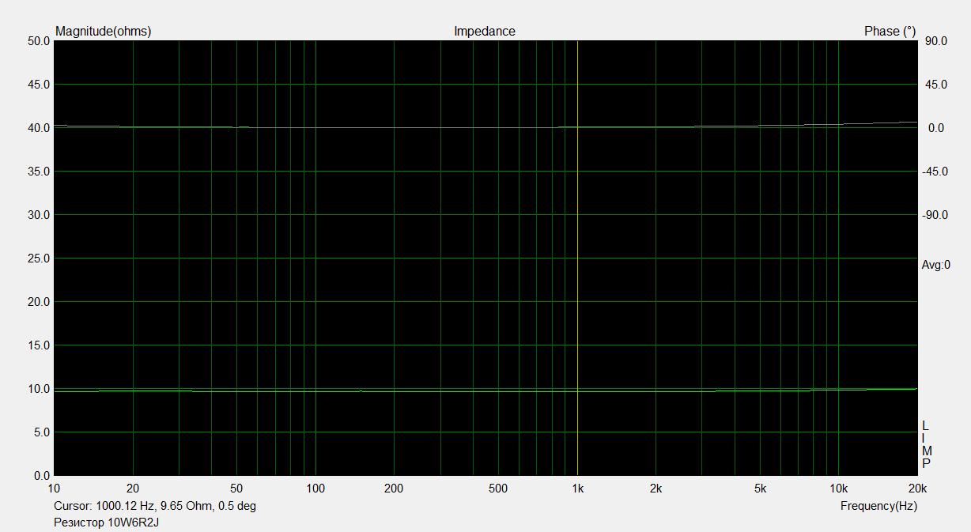This screenshot has width=971, height=532.
Task: Click the "20k" frequency axis label
Action: (x=917, y=489)
